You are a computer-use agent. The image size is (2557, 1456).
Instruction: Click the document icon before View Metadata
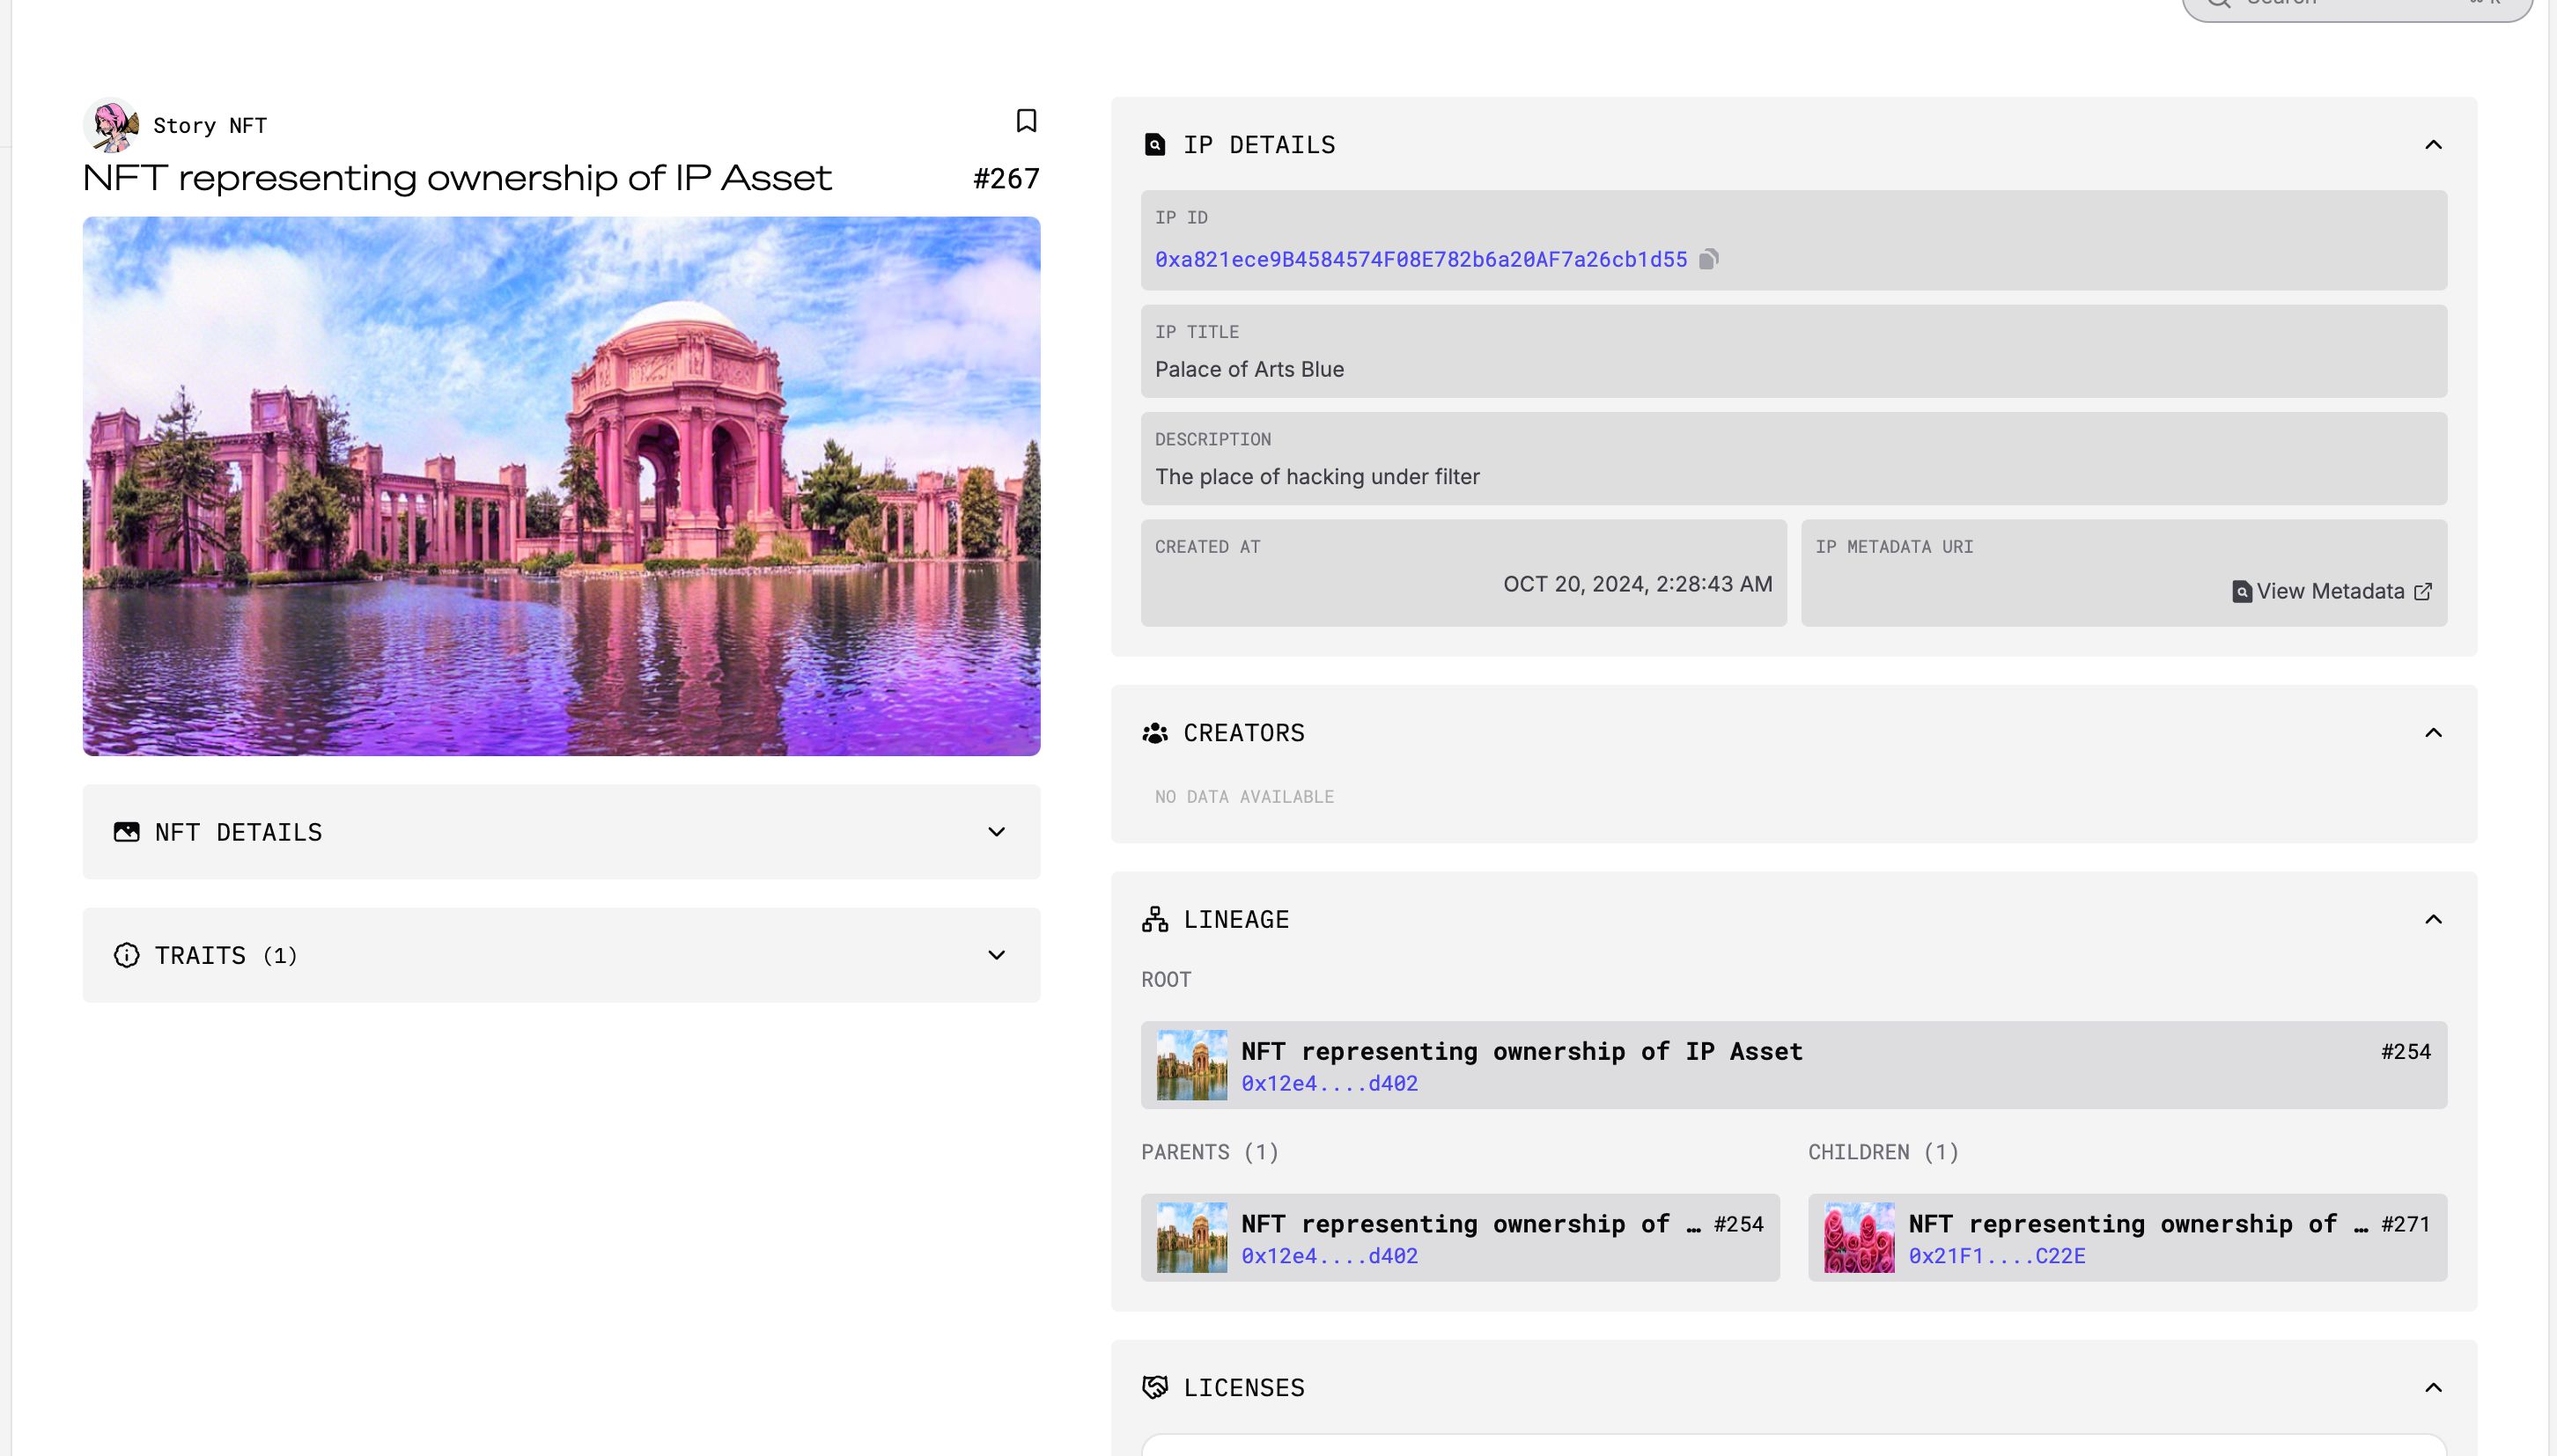pos(2242,591)
